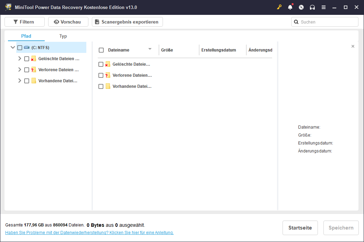Open the notification bell icon

point(290,7)
